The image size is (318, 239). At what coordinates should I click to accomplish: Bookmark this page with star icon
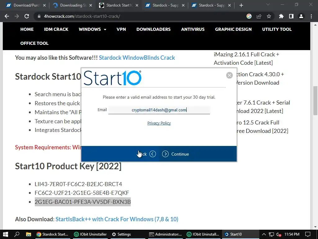269,16
